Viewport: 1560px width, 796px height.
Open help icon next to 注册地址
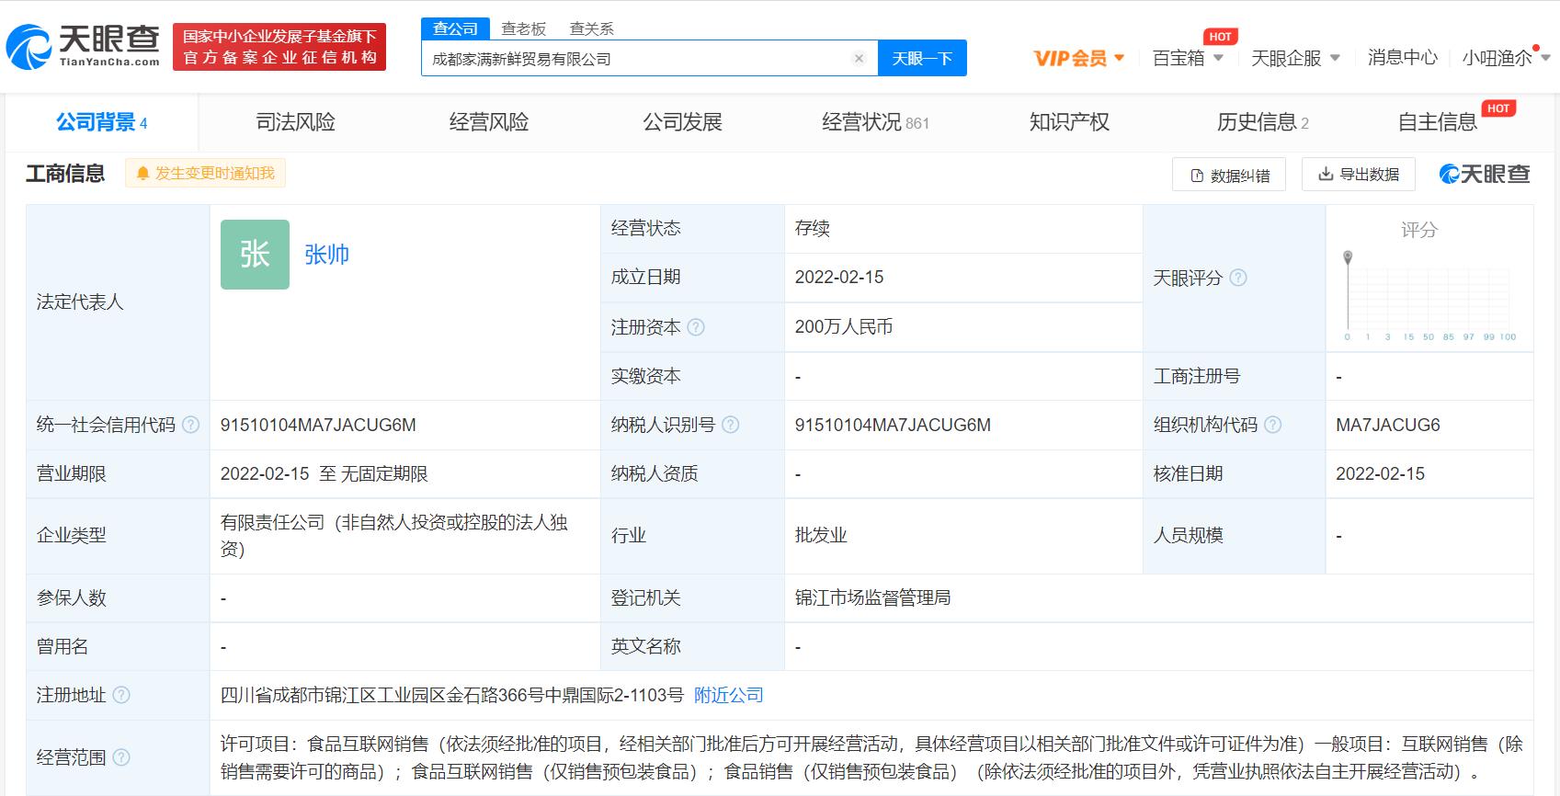(x=121, y=695)
